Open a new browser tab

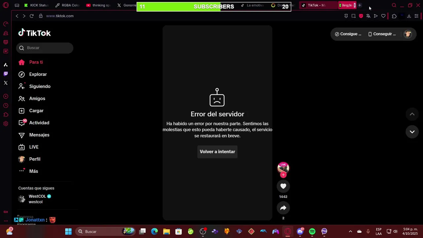point(360,5)
